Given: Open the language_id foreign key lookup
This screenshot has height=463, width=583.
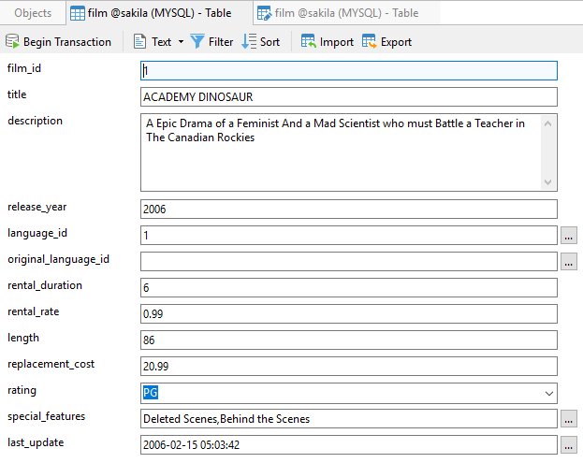Looking at the screenshot, I should 569,236.
